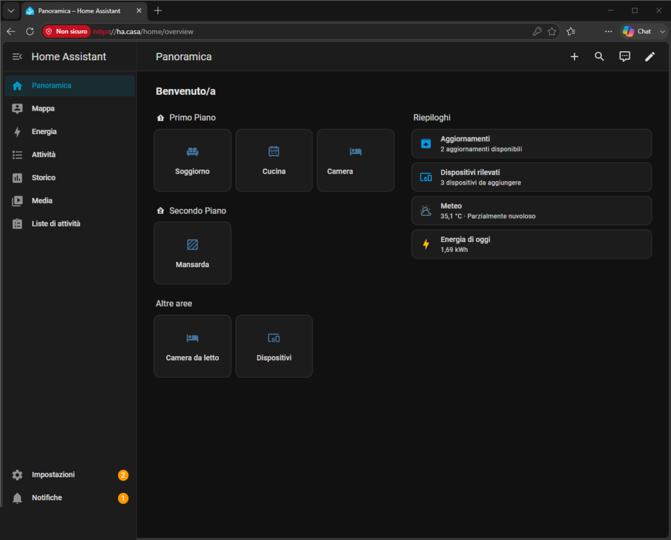Open Notifiche panel
Viewport: 671px width, 540px height.
click(x=69, y=498)
